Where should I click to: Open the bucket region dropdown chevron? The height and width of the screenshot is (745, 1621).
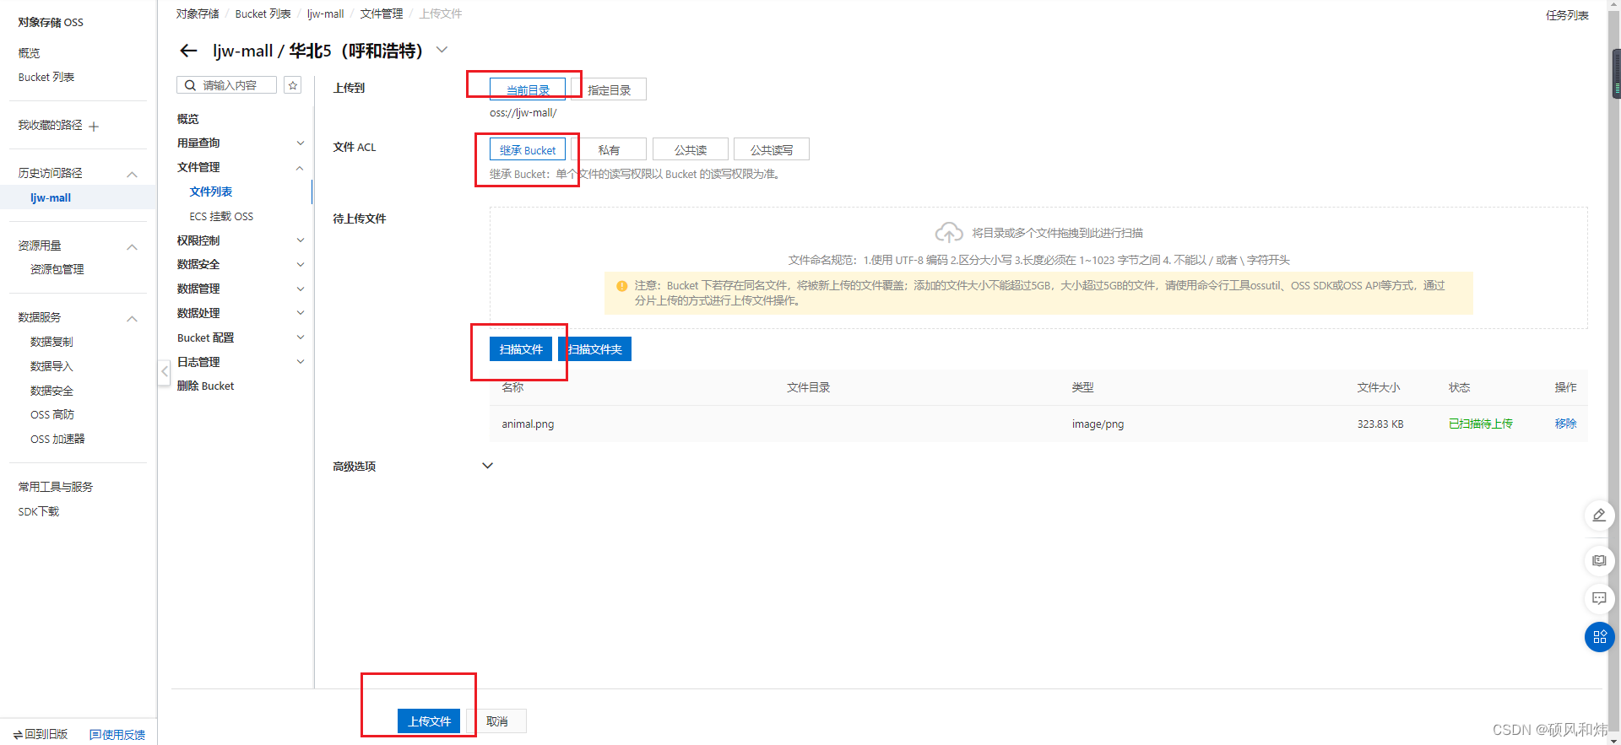442,50
